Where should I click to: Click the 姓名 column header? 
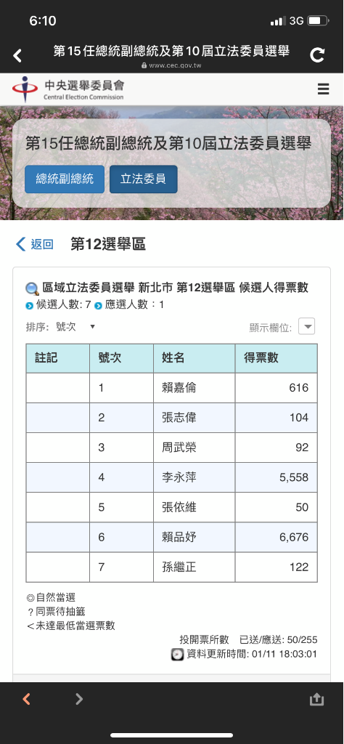194,358
